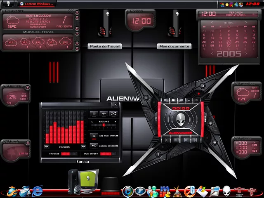Click the Techno preset label

pos(64,147)
